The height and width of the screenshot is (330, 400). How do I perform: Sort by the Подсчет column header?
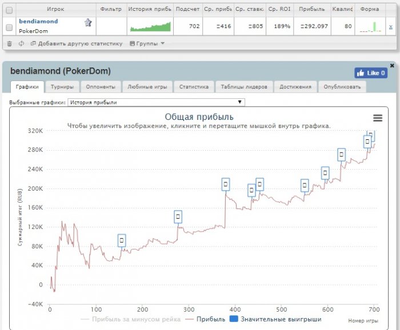click(x=188, y=9)
